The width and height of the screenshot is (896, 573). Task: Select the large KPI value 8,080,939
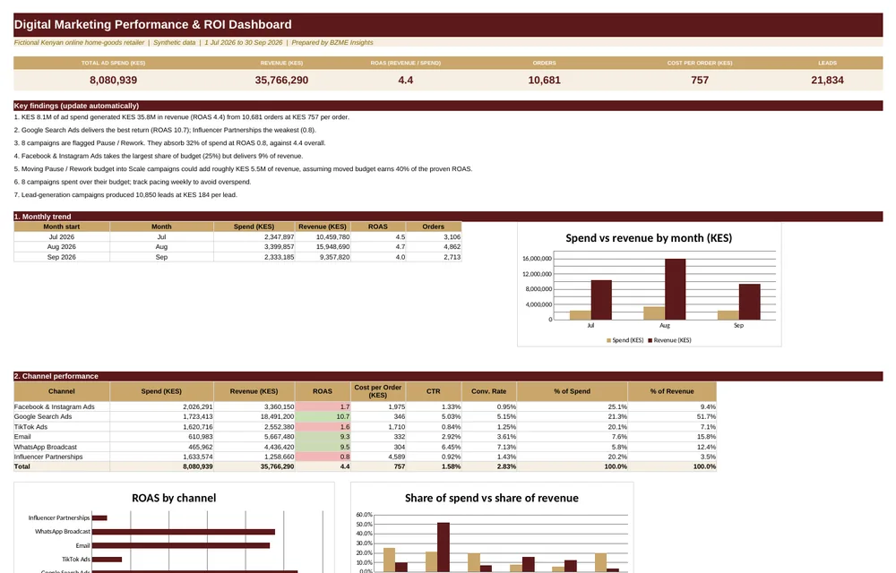coord(113,81)
